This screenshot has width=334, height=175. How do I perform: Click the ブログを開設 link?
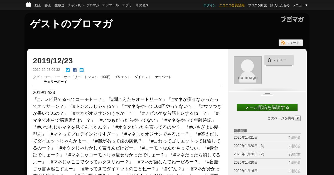point(257,5)
